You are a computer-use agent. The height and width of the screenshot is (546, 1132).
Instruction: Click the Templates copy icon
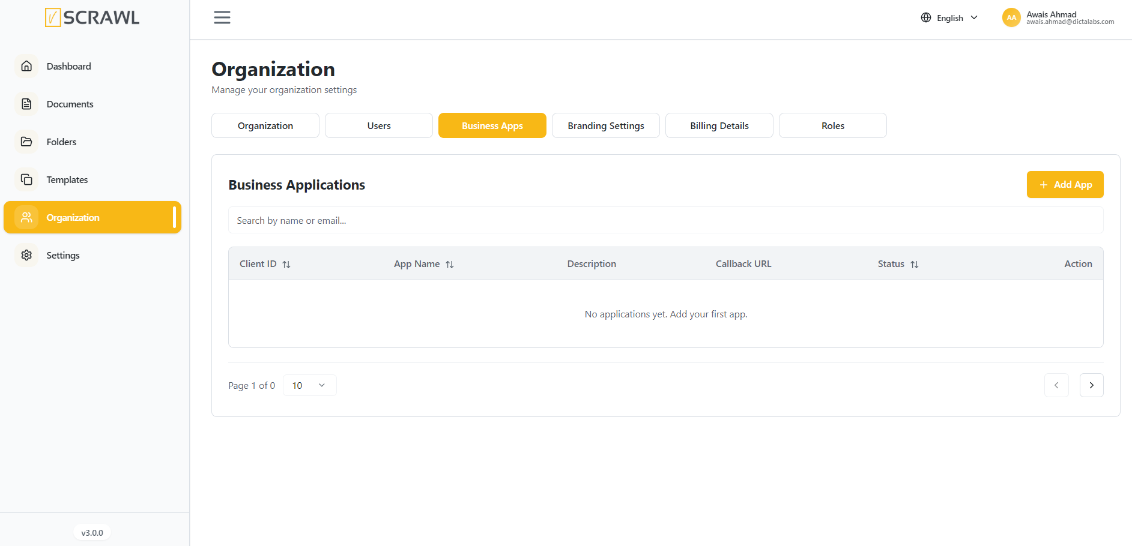[26, 179]
